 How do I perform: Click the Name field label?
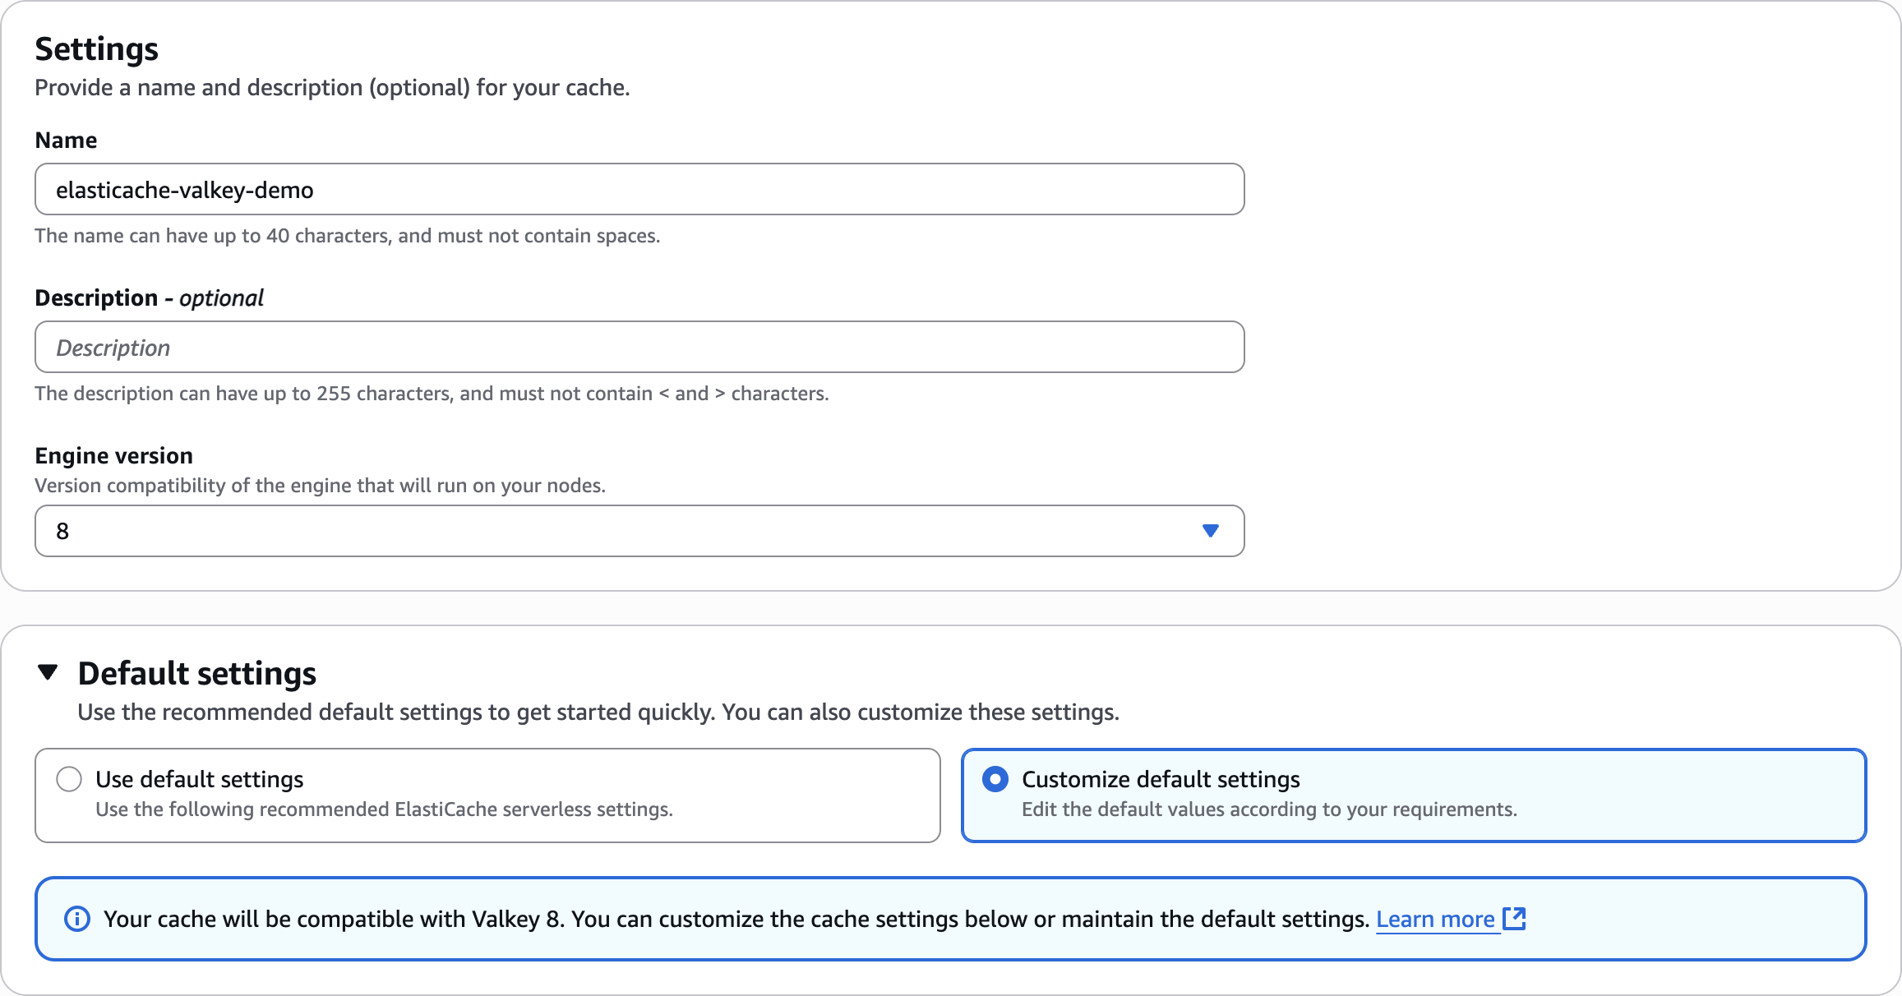pyautogui.click(x=66, y=141)
